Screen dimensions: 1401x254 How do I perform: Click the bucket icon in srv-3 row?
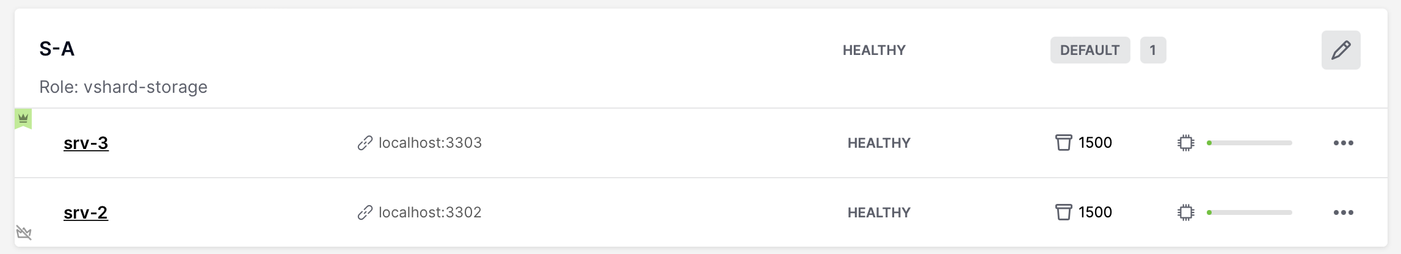[1064, 143]
